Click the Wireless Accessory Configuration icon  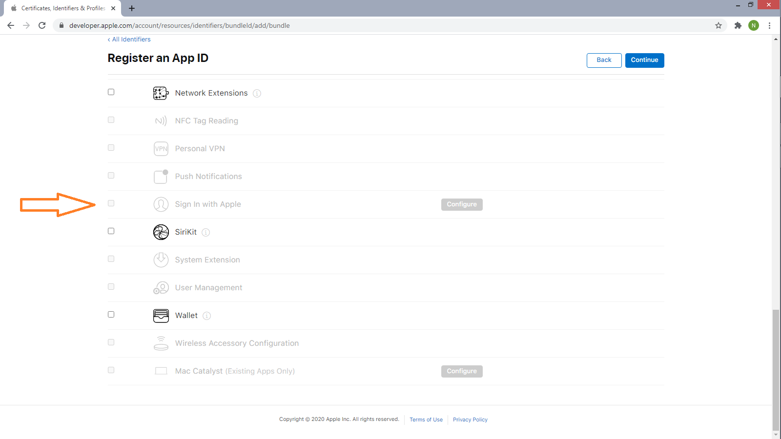click(161, 343)
